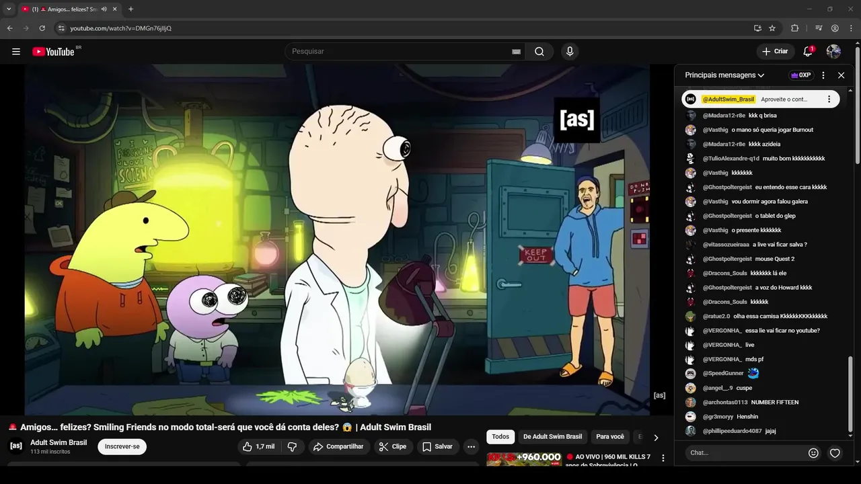Subscribe with Inscrever-se button
This screenshot has height=484, width=861.
coord(122,446)
